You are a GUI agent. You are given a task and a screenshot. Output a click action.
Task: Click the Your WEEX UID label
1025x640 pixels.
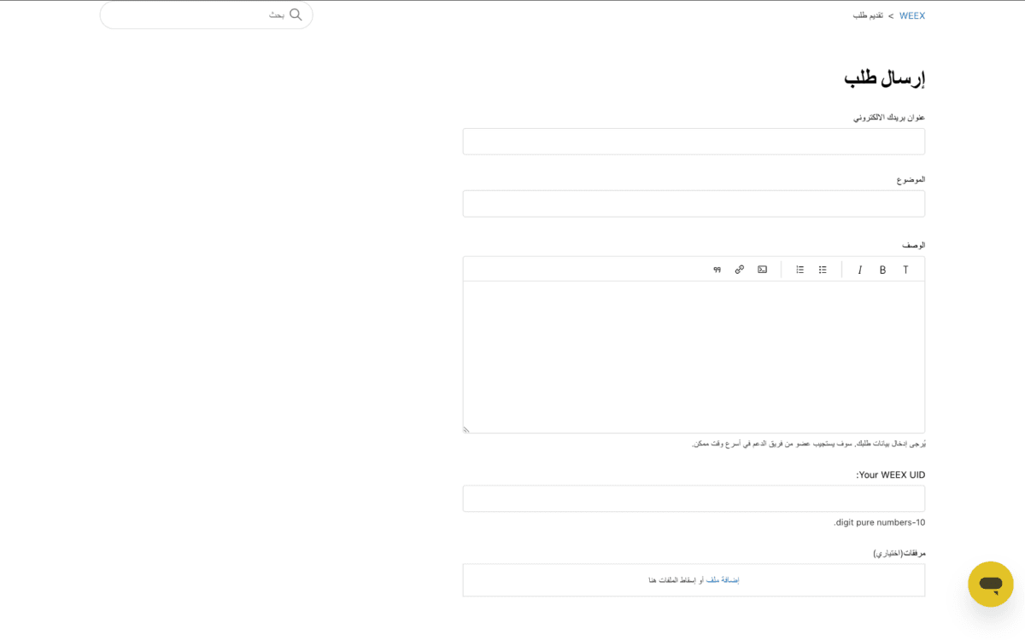point(891,475)
